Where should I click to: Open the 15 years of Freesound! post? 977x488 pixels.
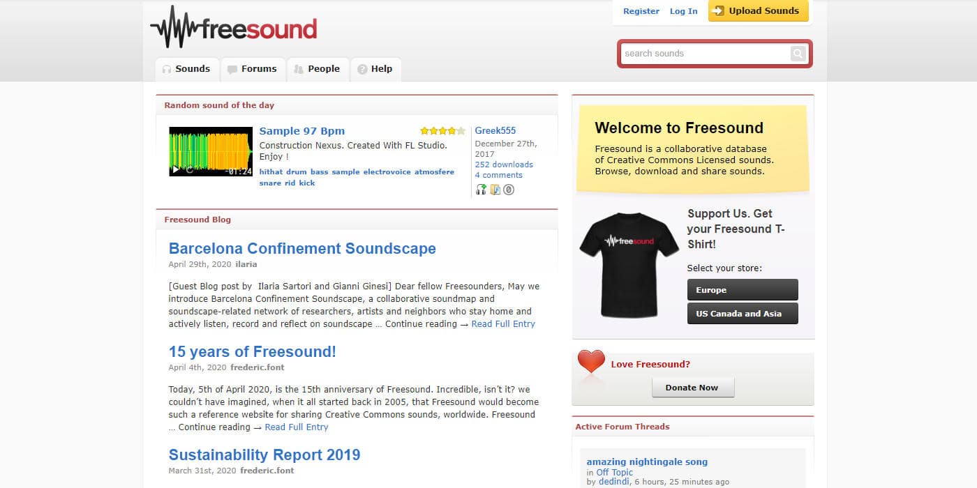253,352
